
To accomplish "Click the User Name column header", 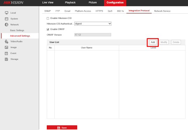I will point(87,48).
